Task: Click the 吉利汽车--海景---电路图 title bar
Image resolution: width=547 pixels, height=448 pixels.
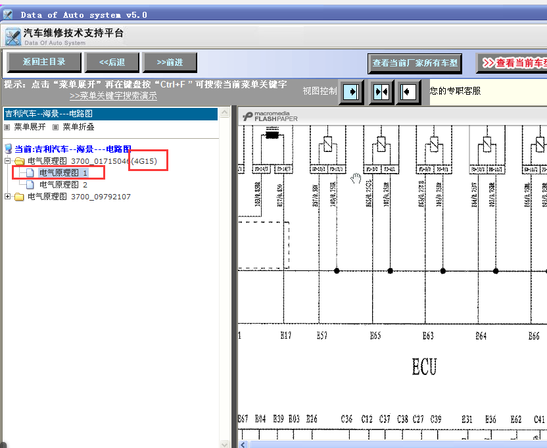Action: point(110,114)
